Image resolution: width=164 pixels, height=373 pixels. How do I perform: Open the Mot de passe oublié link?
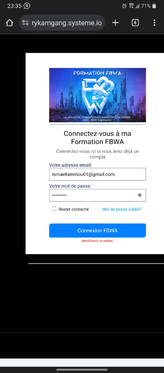tap(121, 209)
